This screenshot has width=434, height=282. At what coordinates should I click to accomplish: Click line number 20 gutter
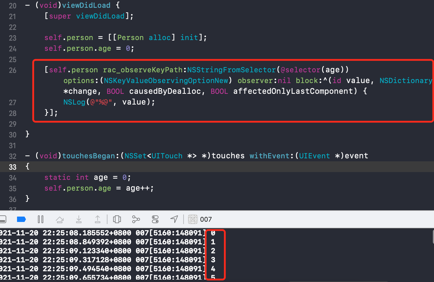13,6
